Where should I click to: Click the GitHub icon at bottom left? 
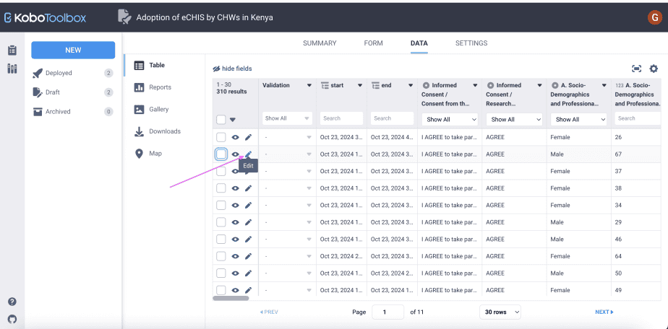tap(12, 318)
